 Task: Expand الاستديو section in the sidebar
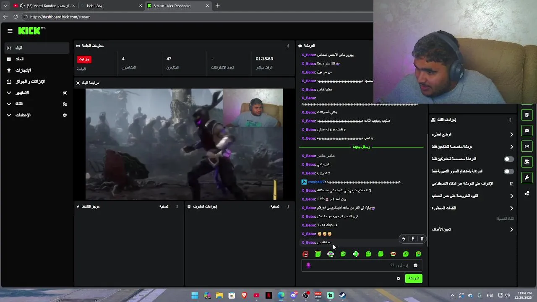click(37, 93)
